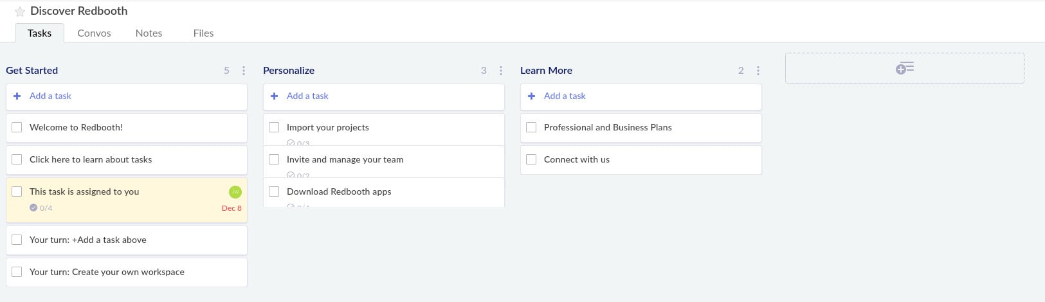This screenshot has width=1045, height=302.
Task: Switch to the Notes tab
Action: 149,33
